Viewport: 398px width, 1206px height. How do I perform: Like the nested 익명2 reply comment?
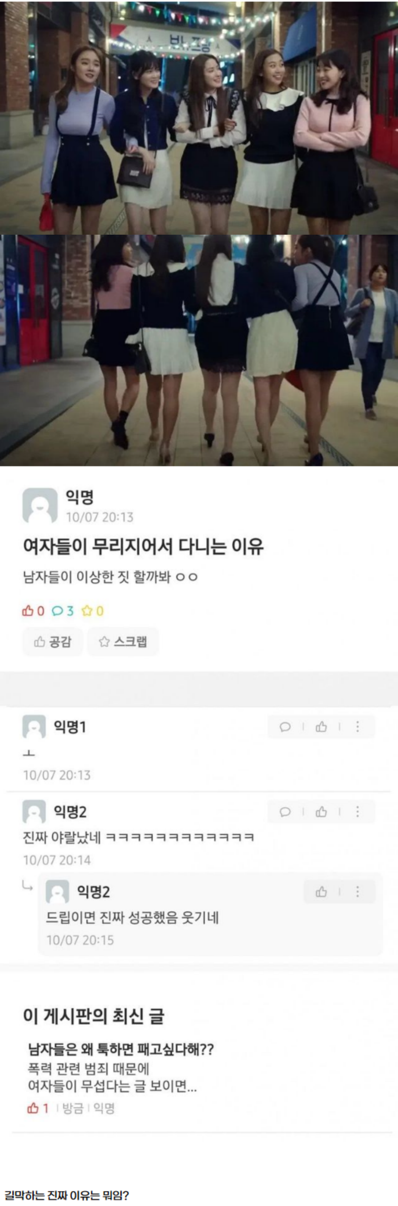coord(321,892)
